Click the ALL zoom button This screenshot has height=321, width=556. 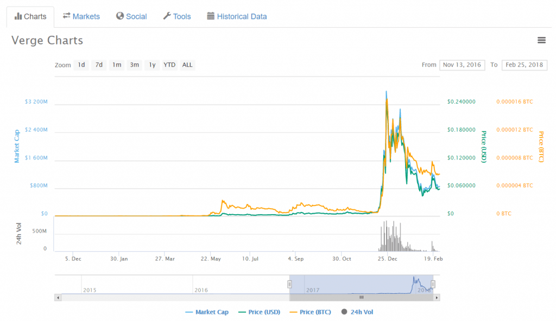click(x=187, y=65)
